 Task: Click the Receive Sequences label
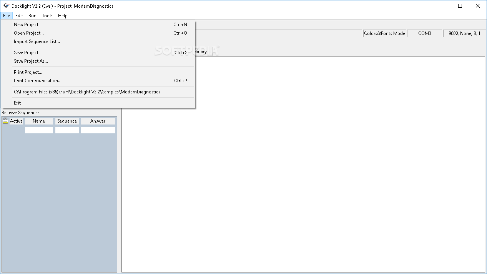pyautogui.click(x=21, y=113)
